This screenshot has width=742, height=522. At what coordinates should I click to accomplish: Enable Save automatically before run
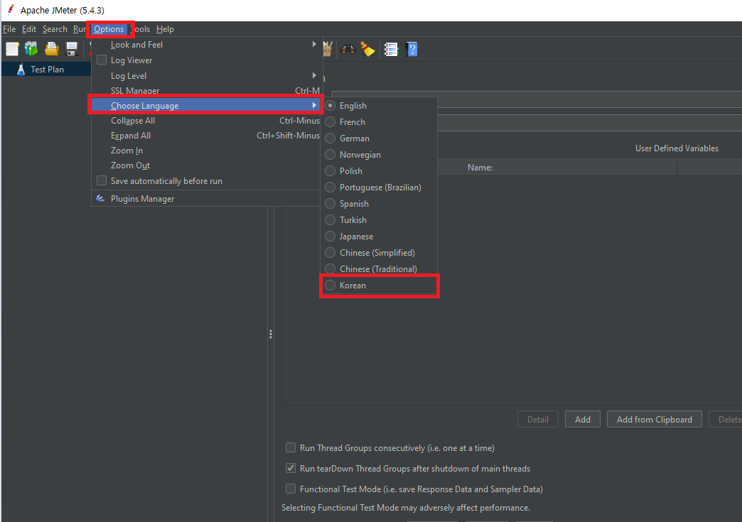click(x=101, y=180)
